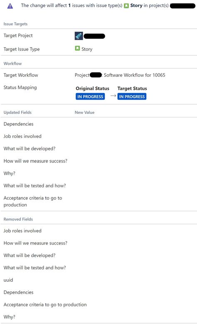This screenshot has height=324, width=197.
Task: Select 'Acceptance criteria to go to production' under Updated Fields
Action: pos(33,201)
